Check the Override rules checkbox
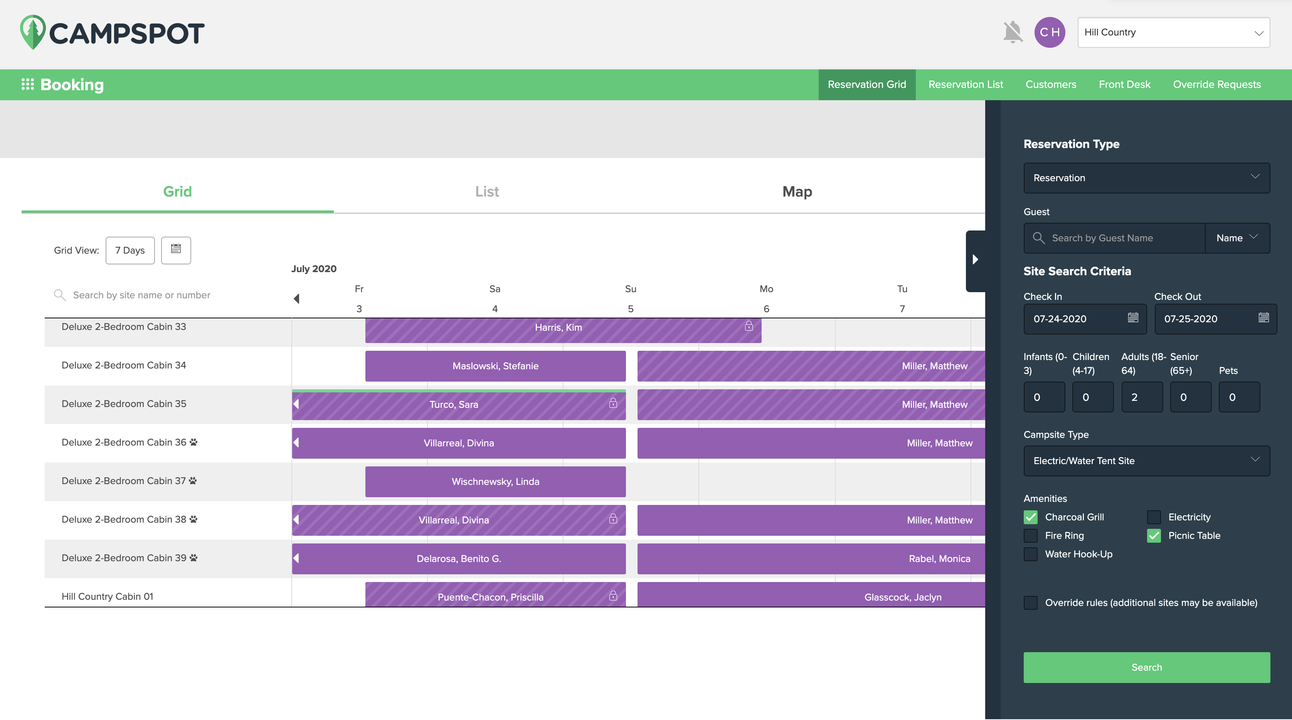 point(1031,603)
